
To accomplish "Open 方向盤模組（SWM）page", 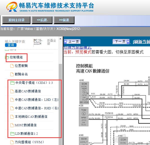I will coord(29,142).
